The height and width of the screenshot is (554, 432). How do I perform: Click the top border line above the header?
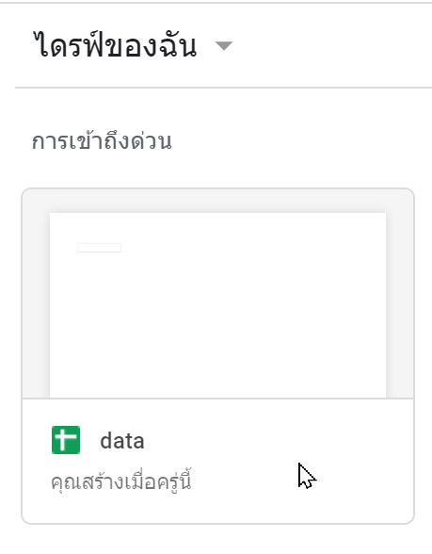216,3
